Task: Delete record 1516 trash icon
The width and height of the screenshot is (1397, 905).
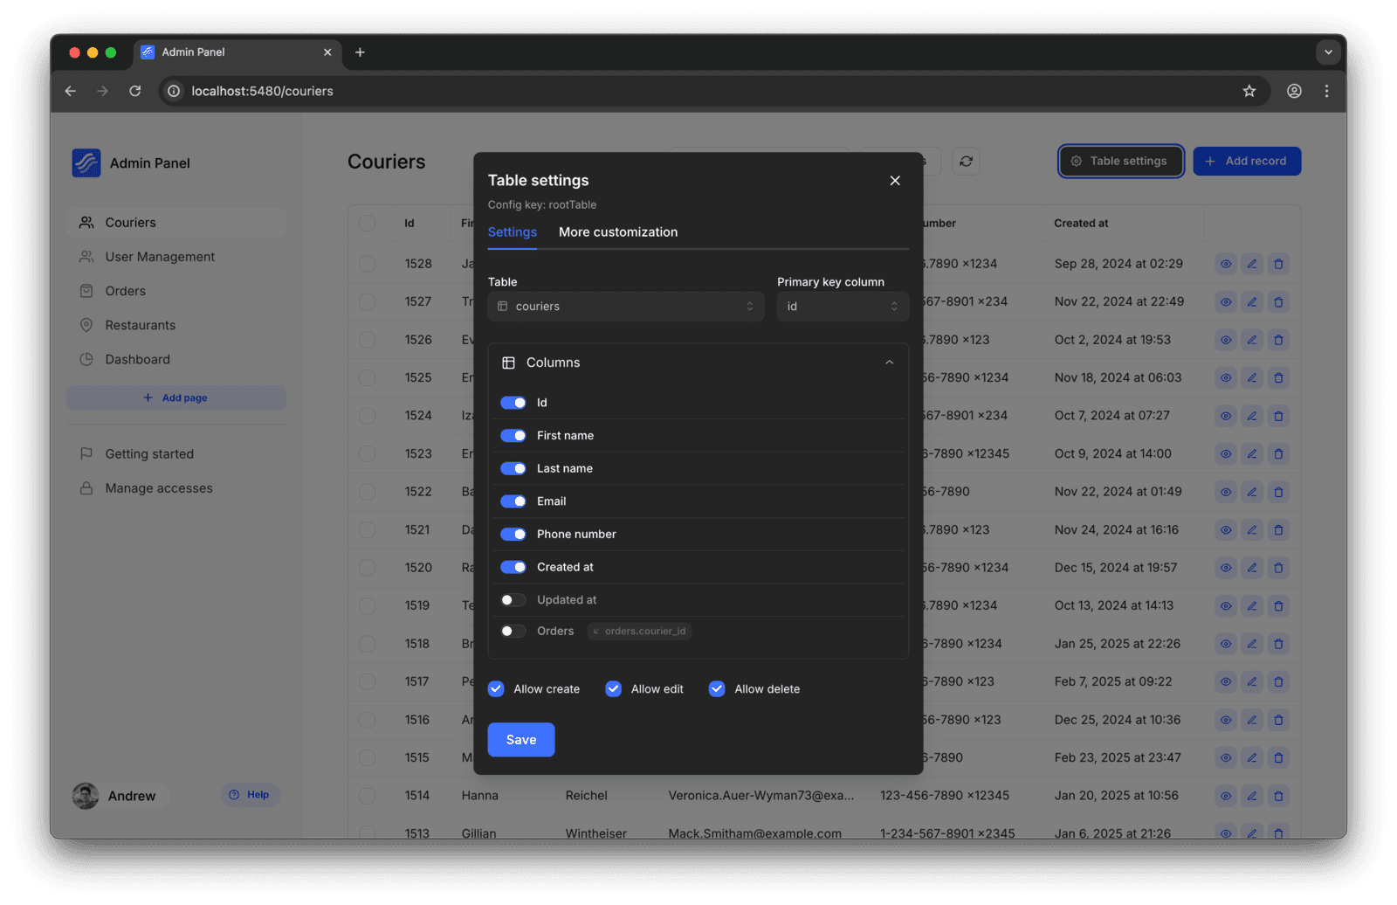Action: [1278, 720]
